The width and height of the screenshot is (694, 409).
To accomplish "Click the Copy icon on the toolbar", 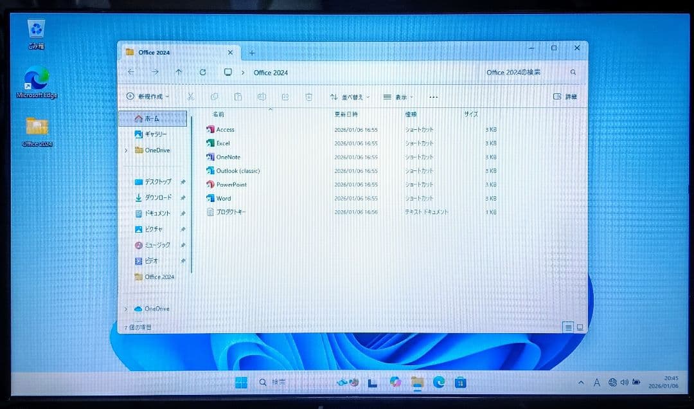I will click(214, 96).
